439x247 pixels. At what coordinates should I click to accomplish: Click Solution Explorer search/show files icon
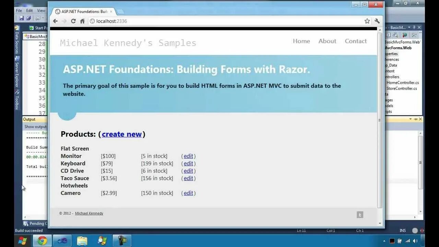pos(395,35)
